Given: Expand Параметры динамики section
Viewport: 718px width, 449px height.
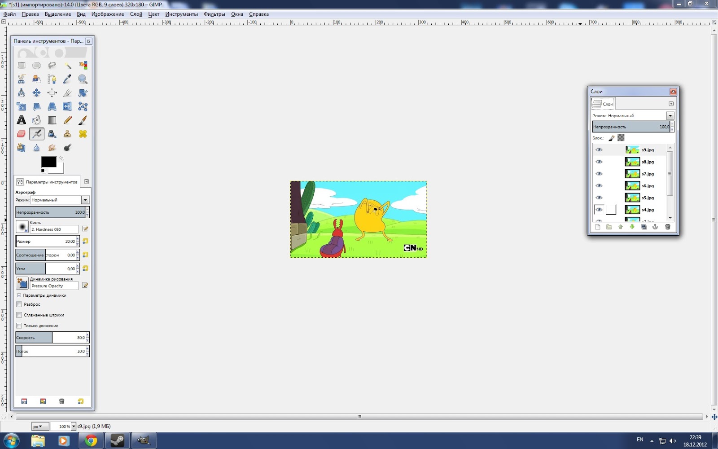Looking at the screenshot, I should pos(19,295).
